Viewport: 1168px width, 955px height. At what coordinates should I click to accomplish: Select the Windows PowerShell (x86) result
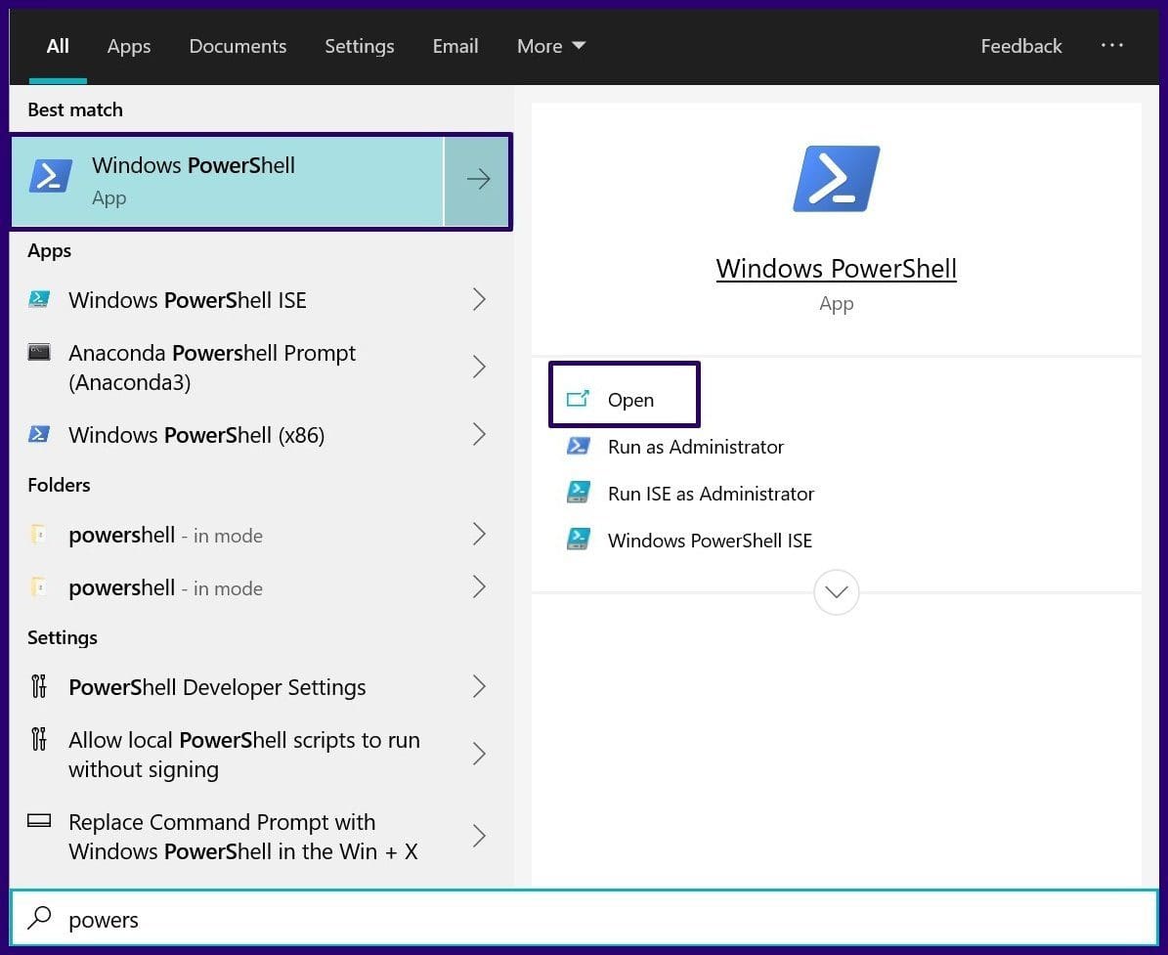[x=261, y=434]
